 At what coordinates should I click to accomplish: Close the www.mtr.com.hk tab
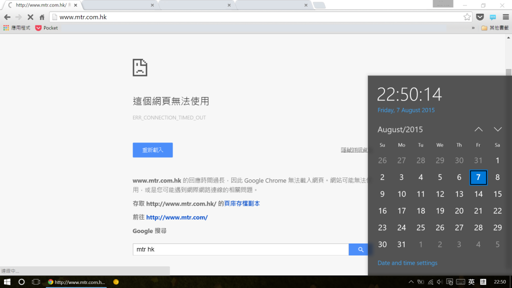75,5
